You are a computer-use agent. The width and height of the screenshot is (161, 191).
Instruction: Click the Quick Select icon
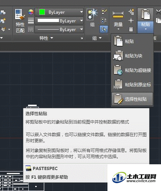(131, 12)
